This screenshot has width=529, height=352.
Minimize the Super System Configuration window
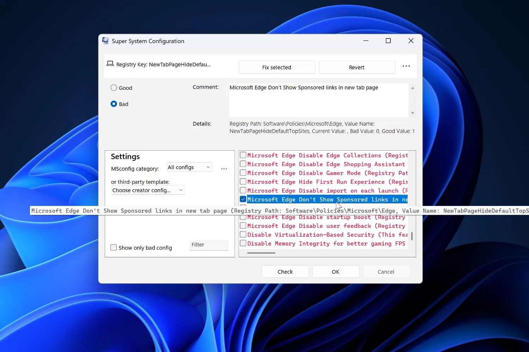tap(366, 41)
